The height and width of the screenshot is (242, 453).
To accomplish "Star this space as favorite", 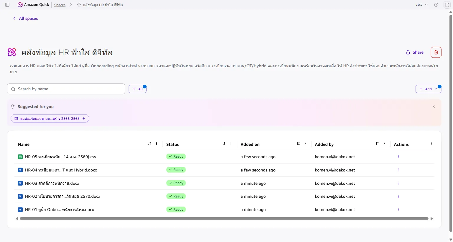I will (79, 5).
